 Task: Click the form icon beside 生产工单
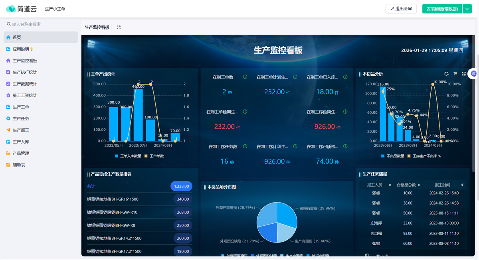coord(8,107)
